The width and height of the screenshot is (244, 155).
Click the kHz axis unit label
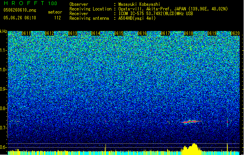click(3, 31)
